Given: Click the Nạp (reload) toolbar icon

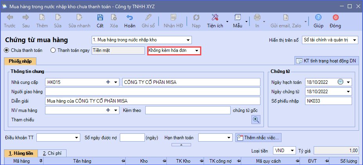Looking at the screenshot, I should tap(196, 17).
